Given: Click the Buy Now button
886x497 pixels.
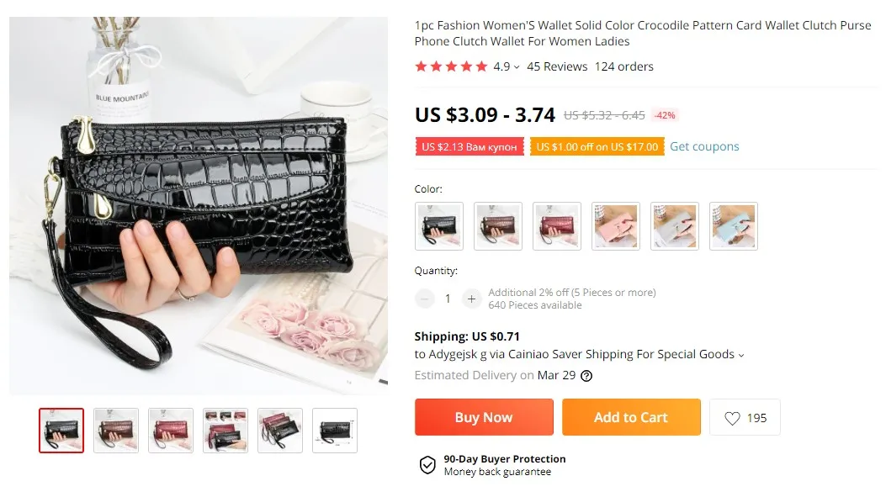Looking at the screenshot, I should 484,417.
